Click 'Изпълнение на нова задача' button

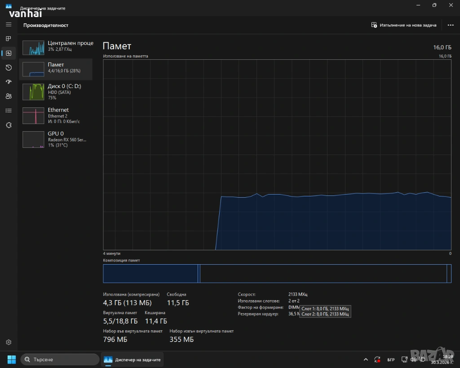tap(404, 25)
